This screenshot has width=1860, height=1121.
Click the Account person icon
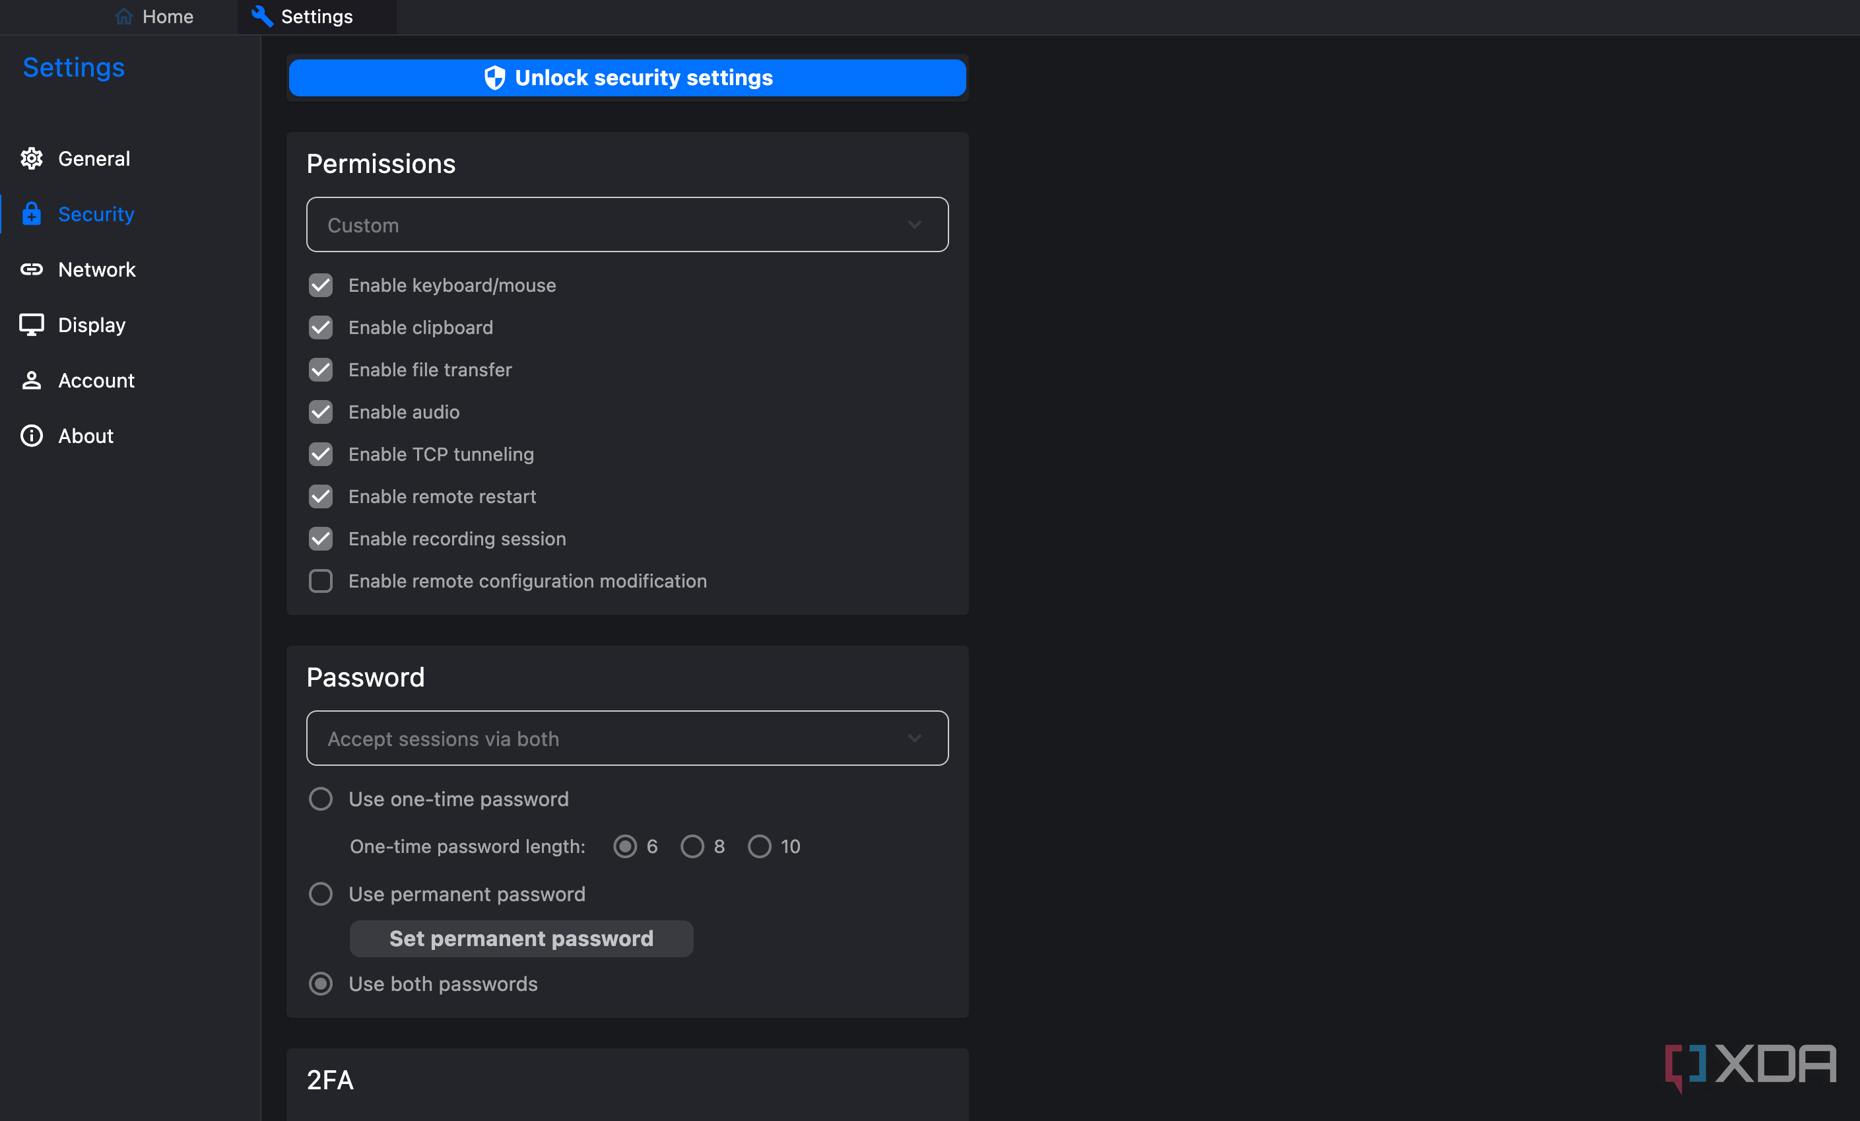pyautogui.click(x=32, y=380)
